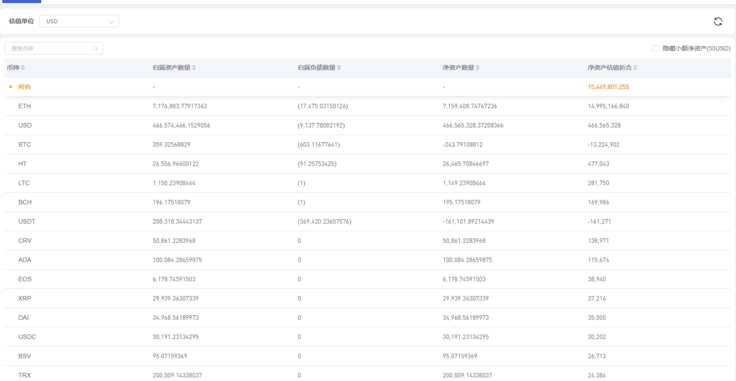Click the BSV currency row
Viewport: 736px width, 381px height.
click(368, 356)
